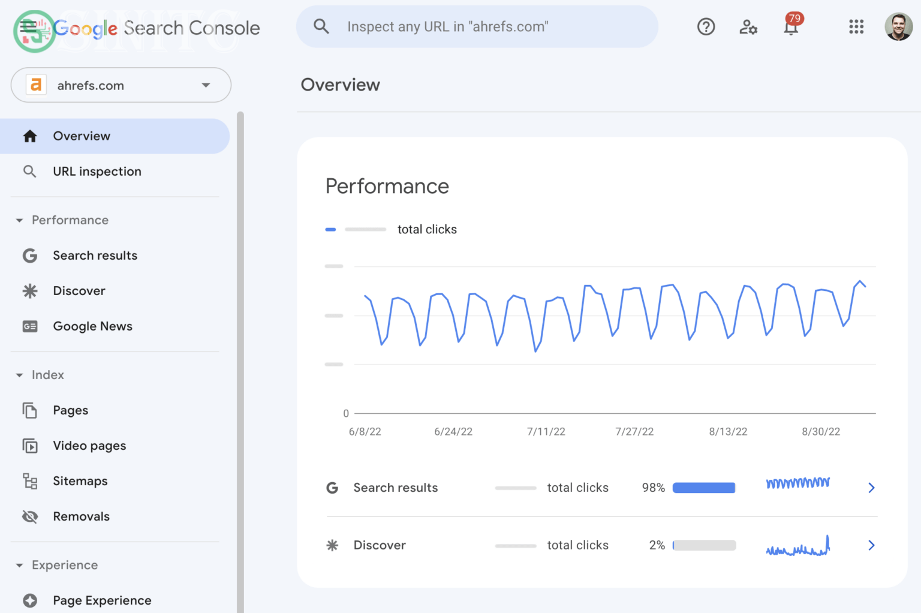Open Discover in sidebar menu
Image resolution: width=921 pixels, height=613 pixels.
click(115, 291)
